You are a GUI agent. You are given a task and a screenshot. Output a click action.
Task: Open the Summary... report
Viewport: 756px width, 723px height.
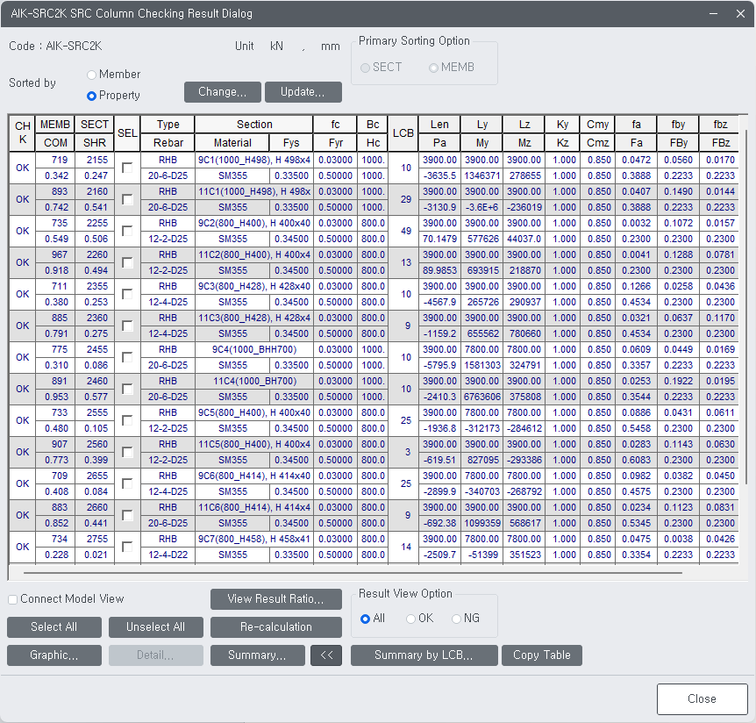coord(257,655)
